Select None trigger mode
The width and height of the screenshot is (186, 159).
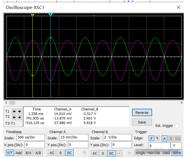177,153
